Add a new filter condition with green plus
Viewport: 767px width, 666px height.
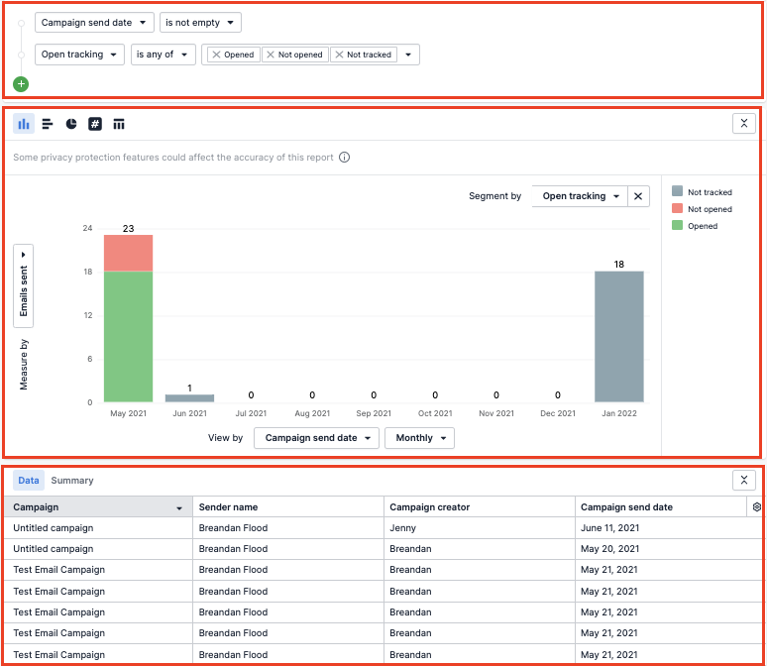pos(22,84)
